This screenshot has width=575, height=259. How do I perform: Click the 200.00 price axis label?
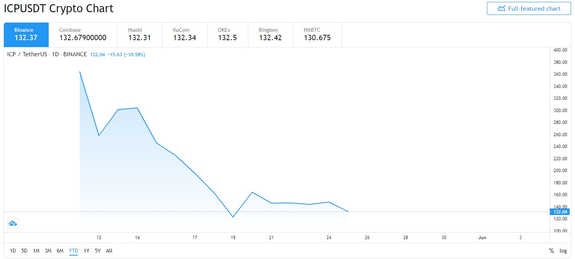point(560,171)
